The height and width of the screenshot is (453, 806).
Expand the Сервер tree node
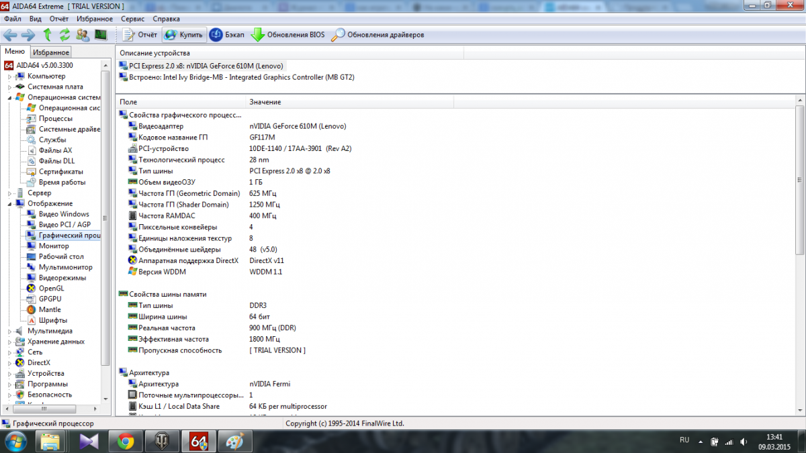[x=9, y=193]
